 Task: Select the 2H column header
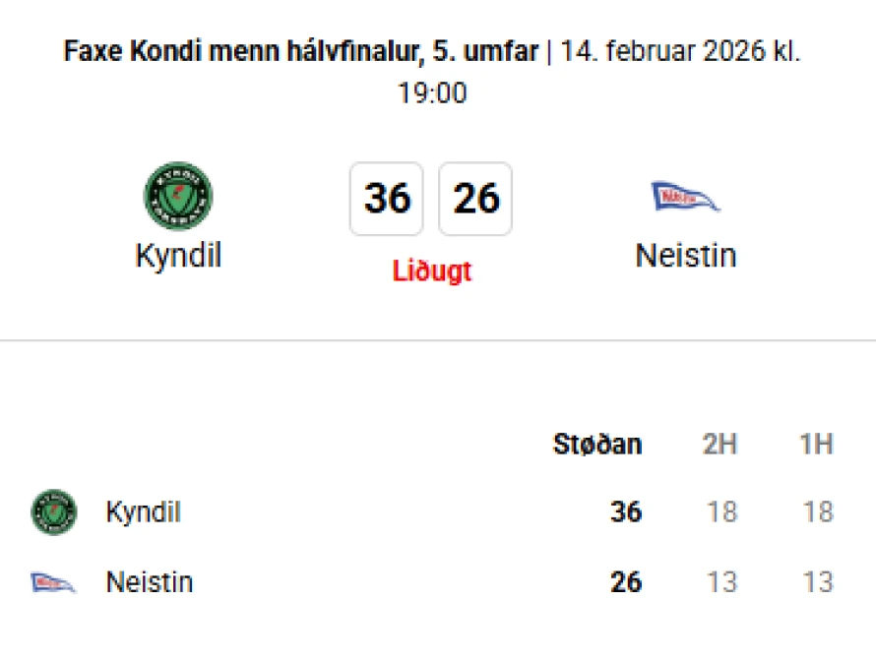click(x=720, y=444)
